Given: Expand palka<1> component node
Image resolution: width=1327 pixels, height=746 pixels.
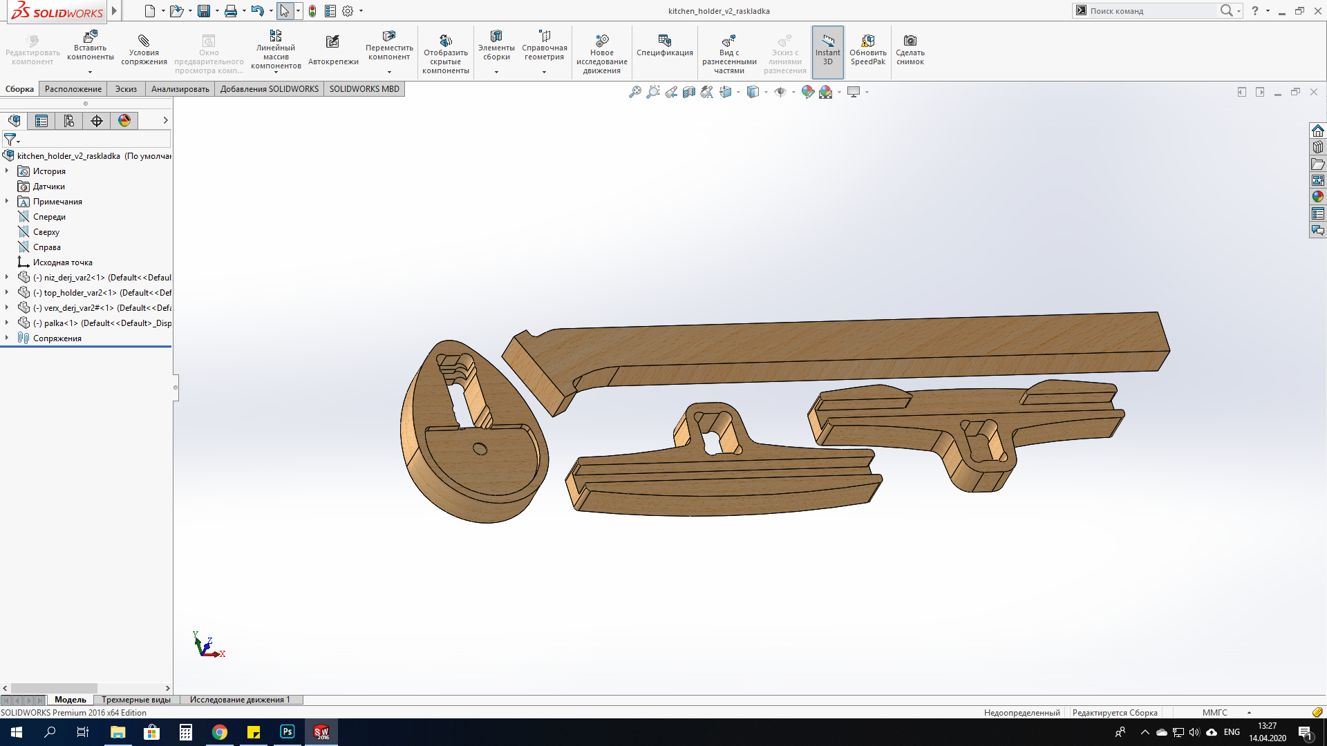Looking at the screenshot, I should click(7, 323).
